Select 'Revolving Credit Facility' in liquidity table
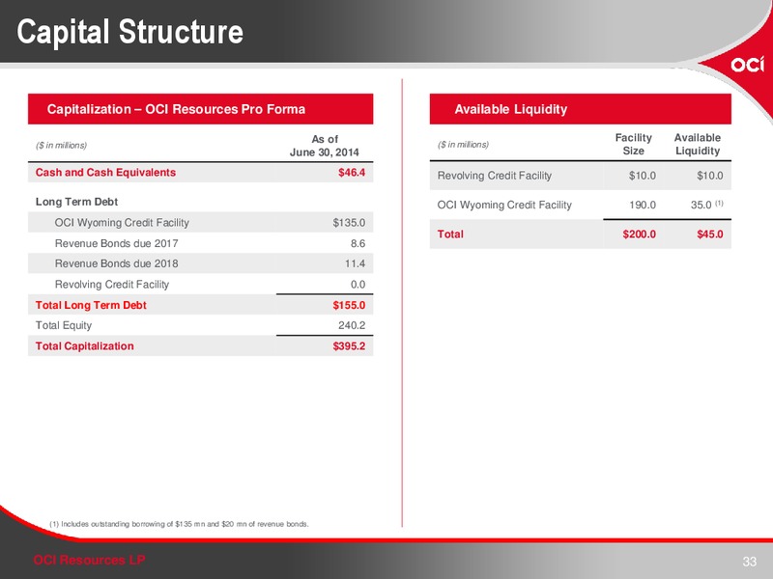The height and width of the screenshot is (579, 773). coord(495,176)
